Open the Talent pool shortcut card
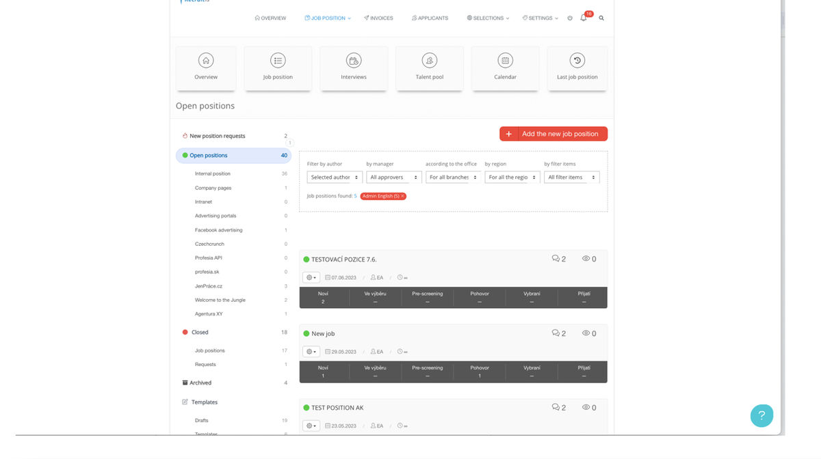The width and height of the screenshot is (821, 459). 430,68
